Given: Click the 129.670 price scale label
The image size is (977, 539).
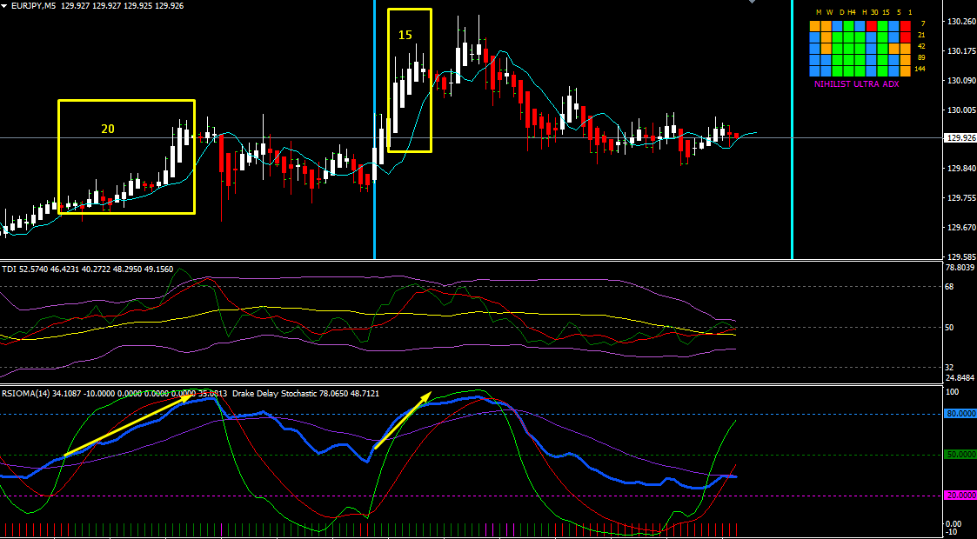Looking at the screenshot, I should [x=961, y=227].
